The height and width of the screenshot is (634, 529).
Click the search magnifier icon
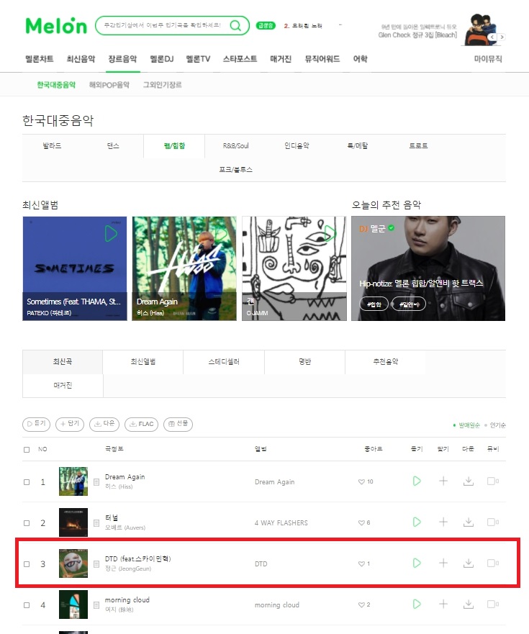(x=235, y=25)
